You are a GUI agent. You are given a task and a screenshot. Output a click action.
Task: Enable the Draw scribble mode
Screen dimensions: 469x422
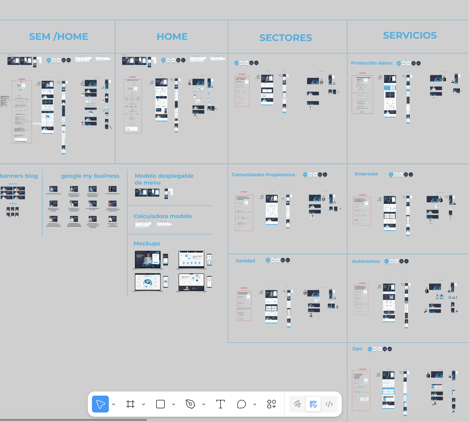point(297,404)
